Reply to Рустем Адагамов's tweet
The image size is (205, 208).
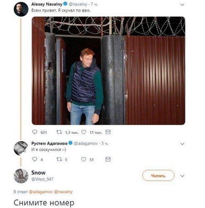[x=34, y=159]
